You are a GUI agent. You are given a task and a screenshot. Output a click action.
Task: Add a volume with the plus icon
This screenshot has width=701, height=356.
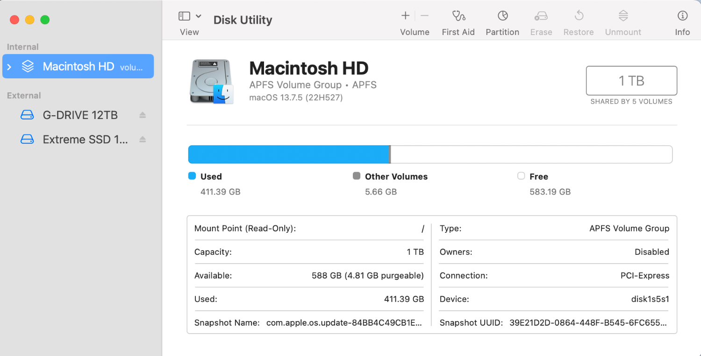(405, 16)
